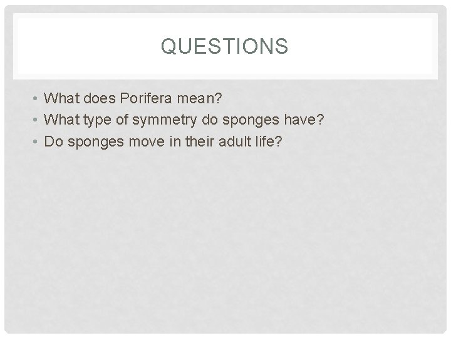Click the word What in first bullet
This screenshot has width=451, height=338.
click(x=61, y=98)
